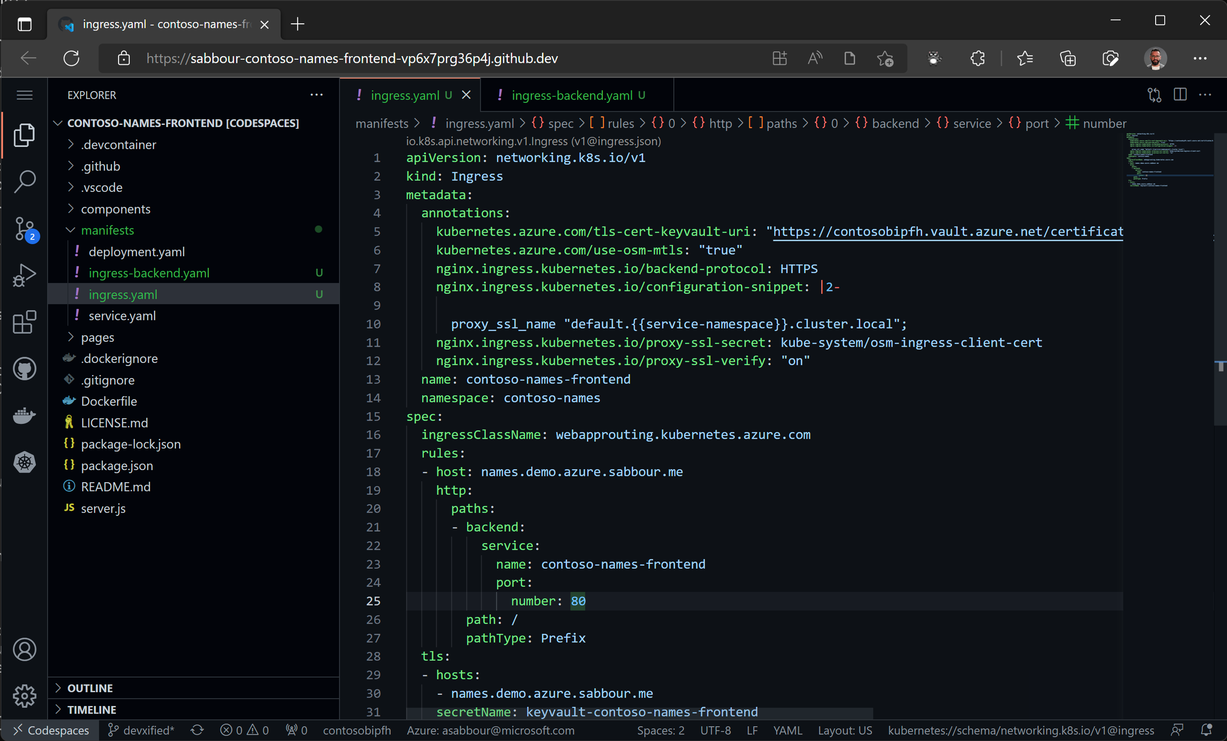Toggle notifications bell in status bar
1227x741 pixels.
[1205, 730]
